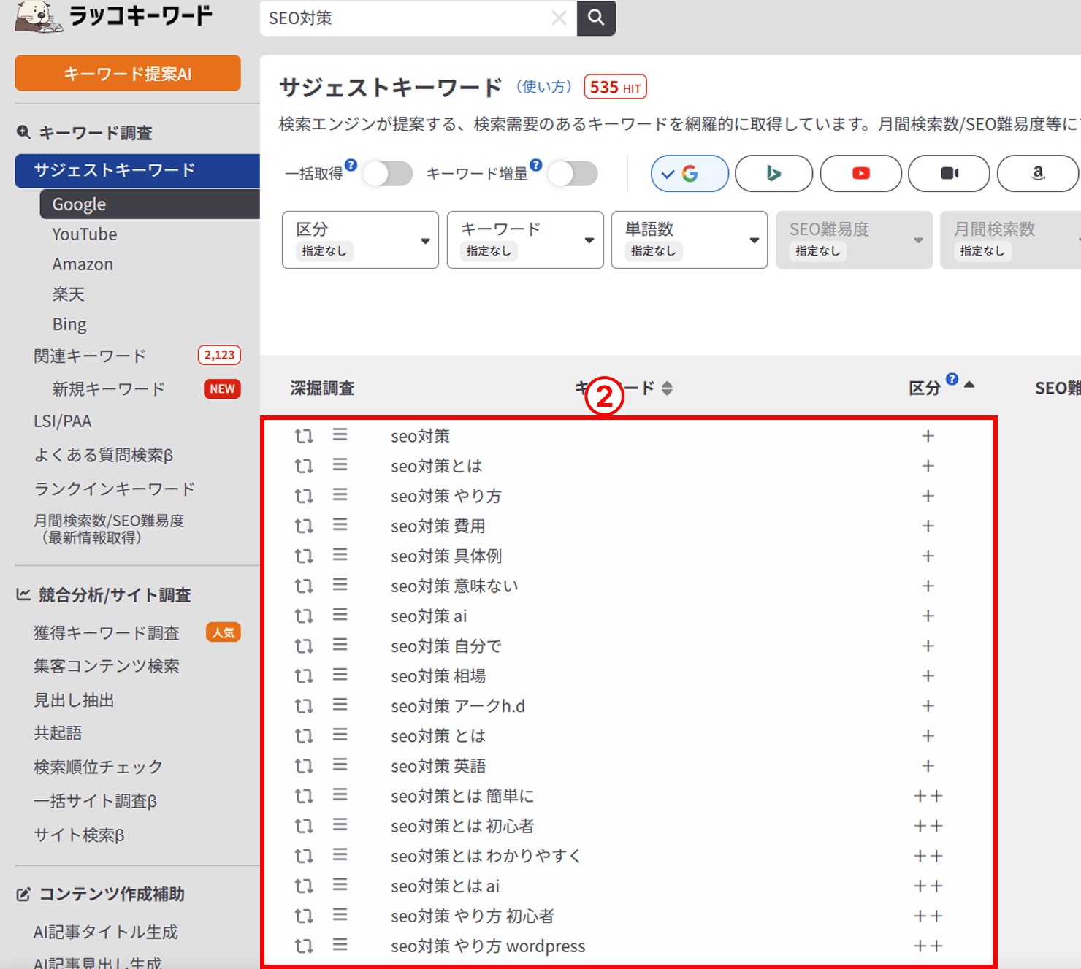Select Google under サジェストキーワード

click(x=150, y=204)
